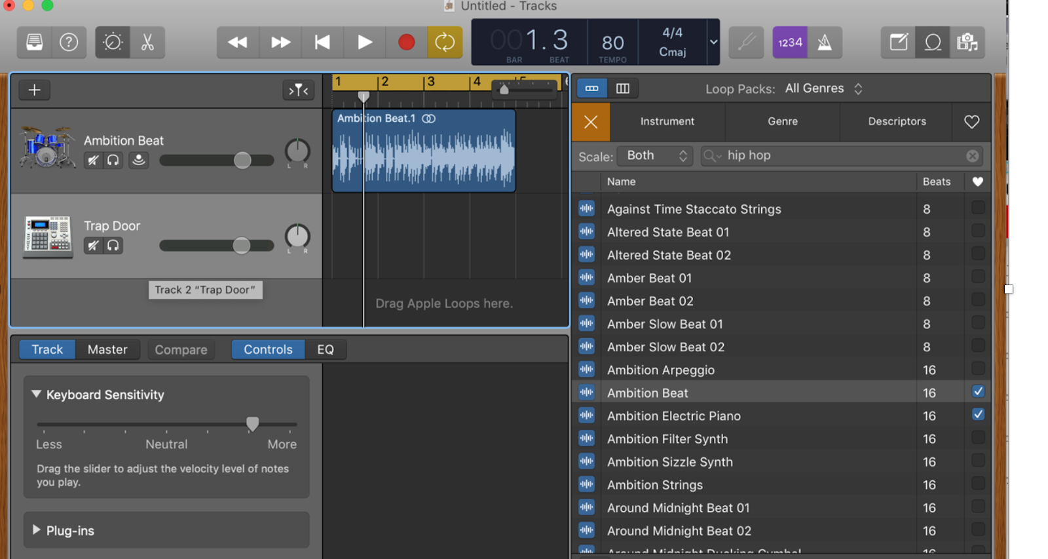The width and height of the screenshot is (1048, 559).
Task: Switch to the EQ tab
Action: tap(326, 349)
